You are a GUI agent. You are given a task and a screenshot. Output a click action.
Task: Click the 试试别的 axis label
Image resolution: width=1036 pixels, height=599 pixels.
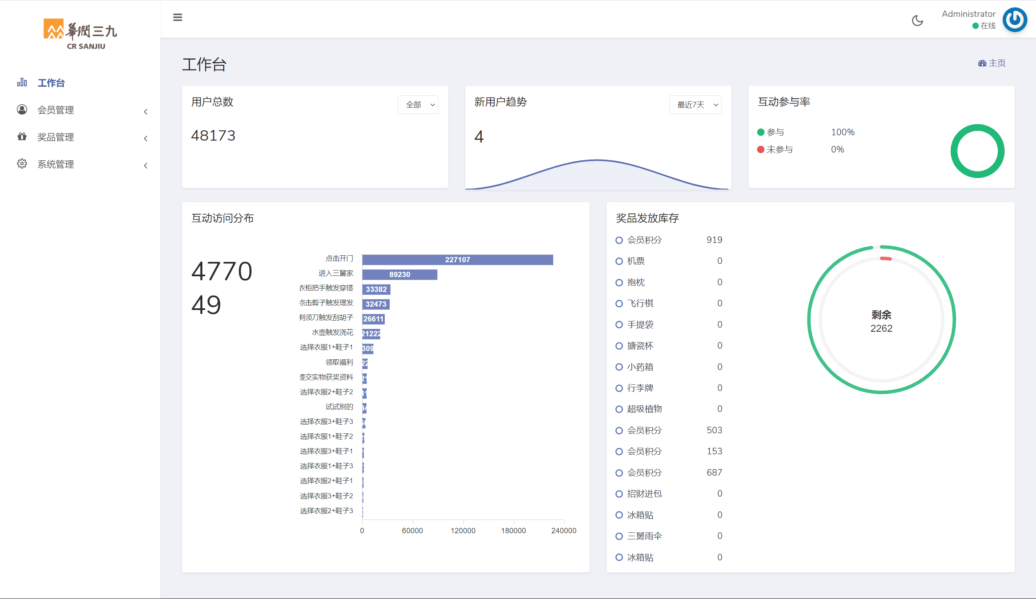(x=339, y=407)
